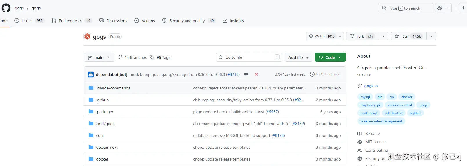
Task: Expand the Copilot dropdown arrow
Action: (448, 8)
